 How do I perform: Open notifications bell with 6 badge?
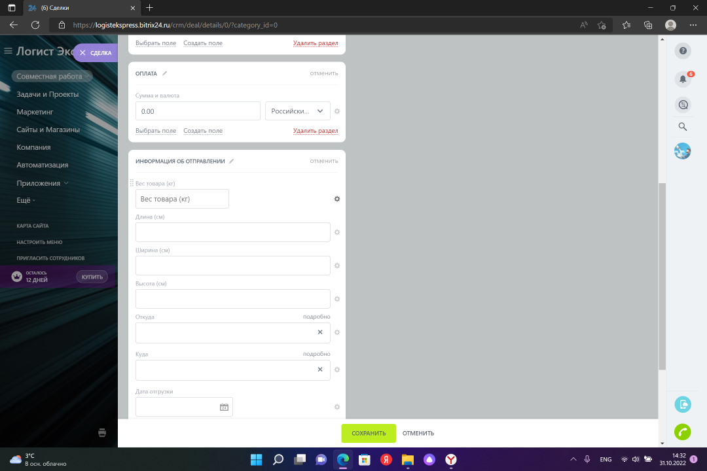click(x=683, y=79)
